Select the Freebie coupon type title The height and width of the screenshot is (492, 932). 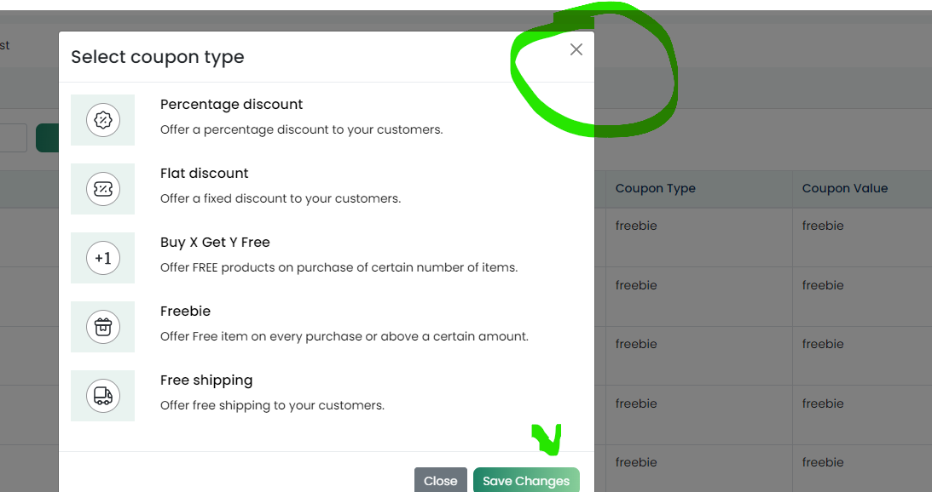coord(185,311)
